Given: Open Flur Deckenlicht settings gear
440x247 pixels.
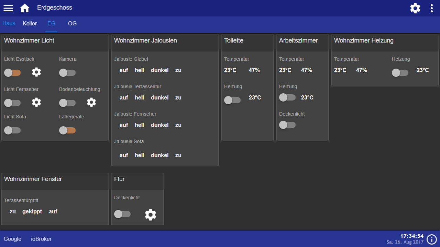Looking at the screenshot, I should point(151,215).
